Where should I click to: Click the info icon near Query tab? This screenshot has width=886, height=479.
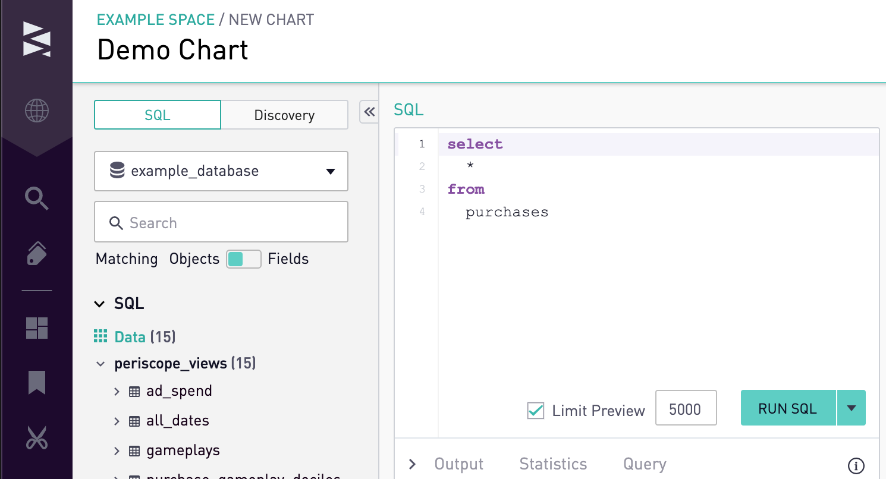click(x=856, y=465)
